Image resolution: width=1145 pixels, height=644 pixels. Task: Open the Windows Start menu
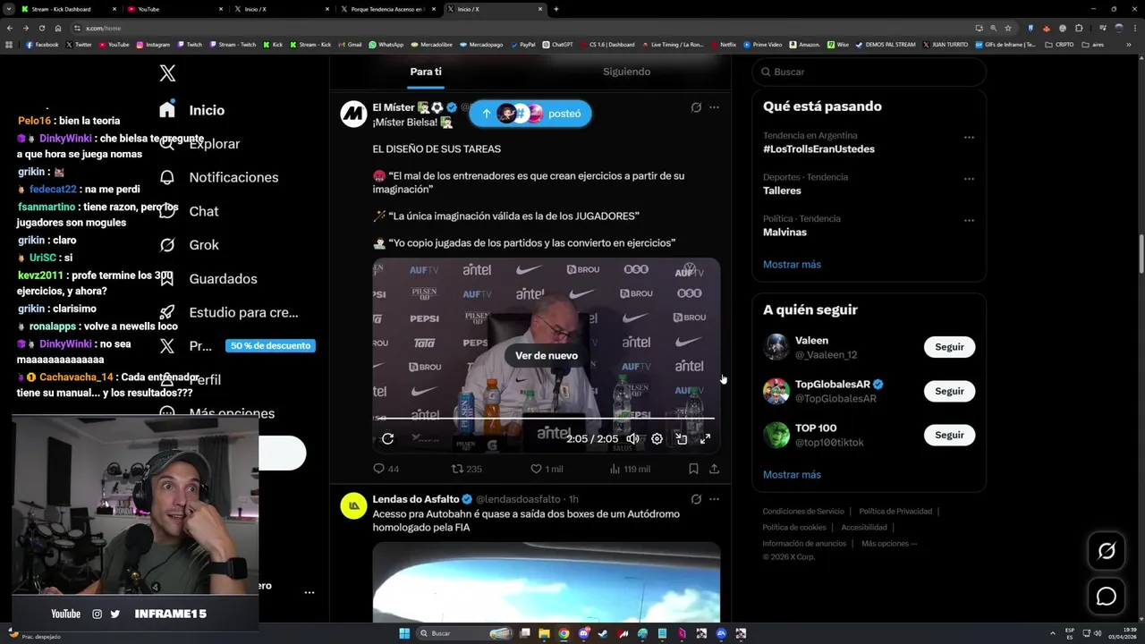pyautogui.click(x=404, y=633)
